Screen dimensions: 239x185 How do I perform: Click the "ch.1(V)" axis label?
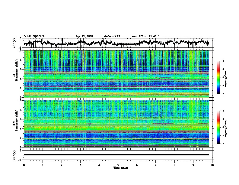coord(14,43)
